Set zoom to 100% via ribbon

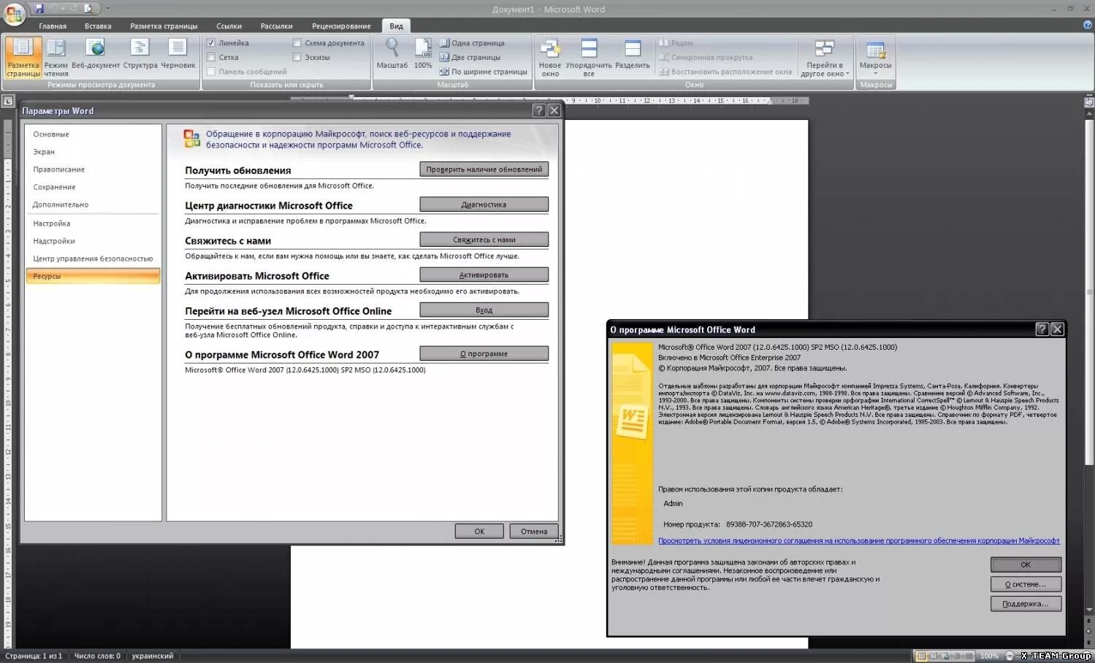(423, 54)
